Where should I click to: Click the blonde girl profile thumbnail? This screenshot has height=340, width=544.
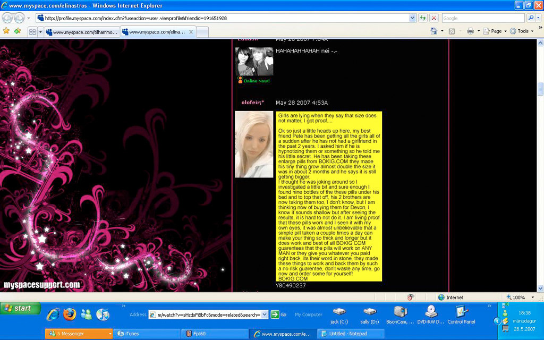254,144
